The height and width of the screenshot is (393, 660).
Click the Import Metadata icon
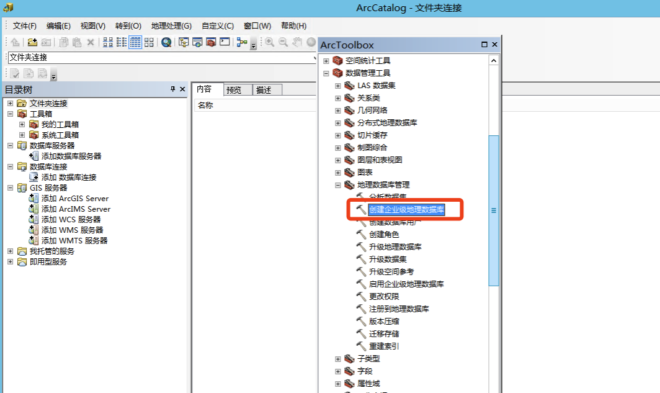tap(43, 74)
